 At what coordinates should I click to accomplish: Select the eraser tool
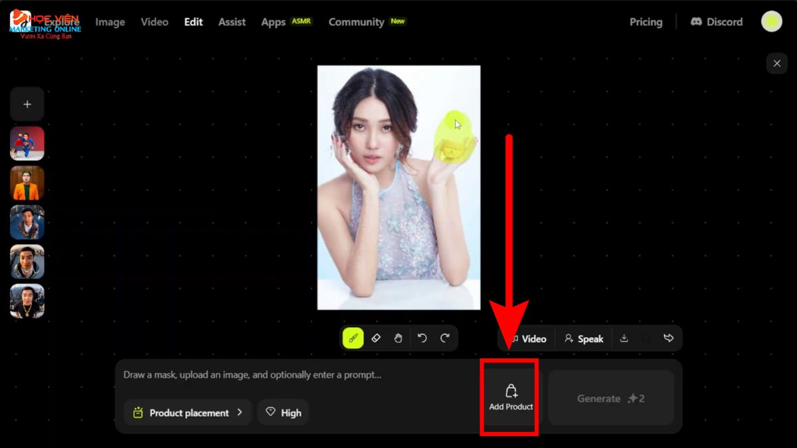pos(375,338)
